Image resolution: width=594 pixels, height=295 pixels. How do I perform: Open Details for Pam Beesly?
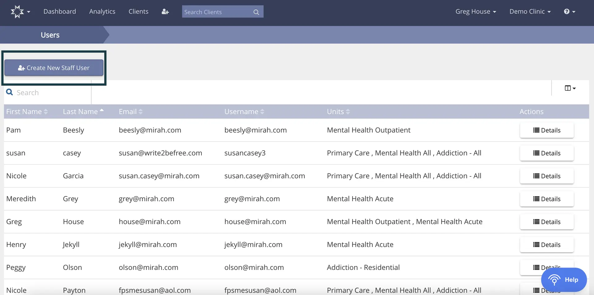coord(547,130)
